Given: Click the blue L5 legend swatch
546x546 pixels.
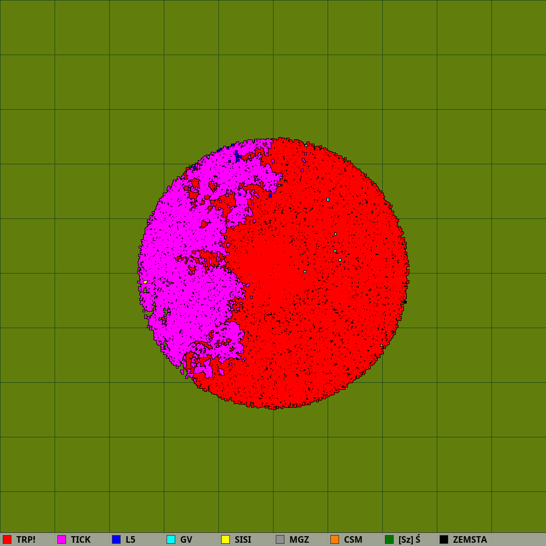Looking at the screenshot, I should pyautogui.click(x=116, y=539).
